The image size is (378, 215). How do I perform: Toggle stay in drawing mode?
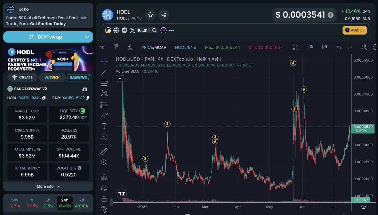(104, 188)
